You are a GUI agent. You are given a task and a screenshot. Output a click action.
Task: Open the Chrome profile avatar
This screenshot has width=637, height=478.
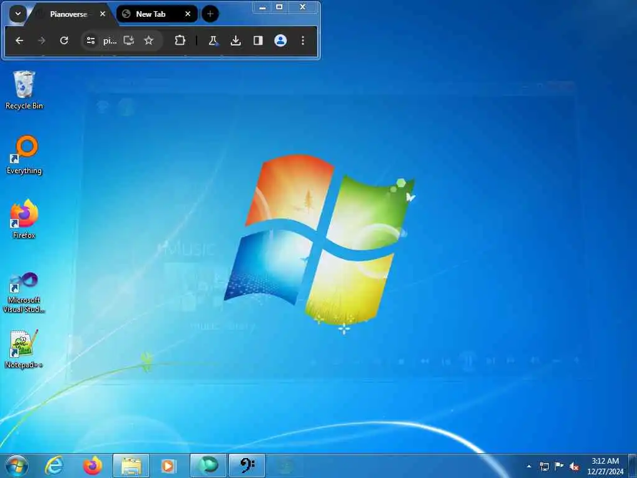281,40
